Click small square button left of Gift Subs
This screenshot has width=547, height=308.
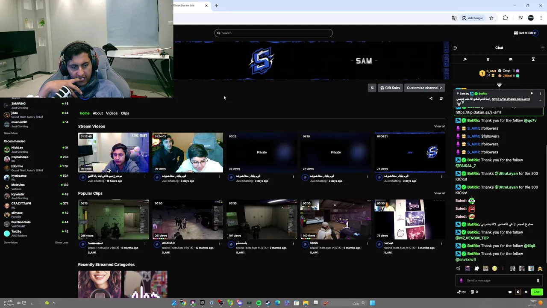372,88
